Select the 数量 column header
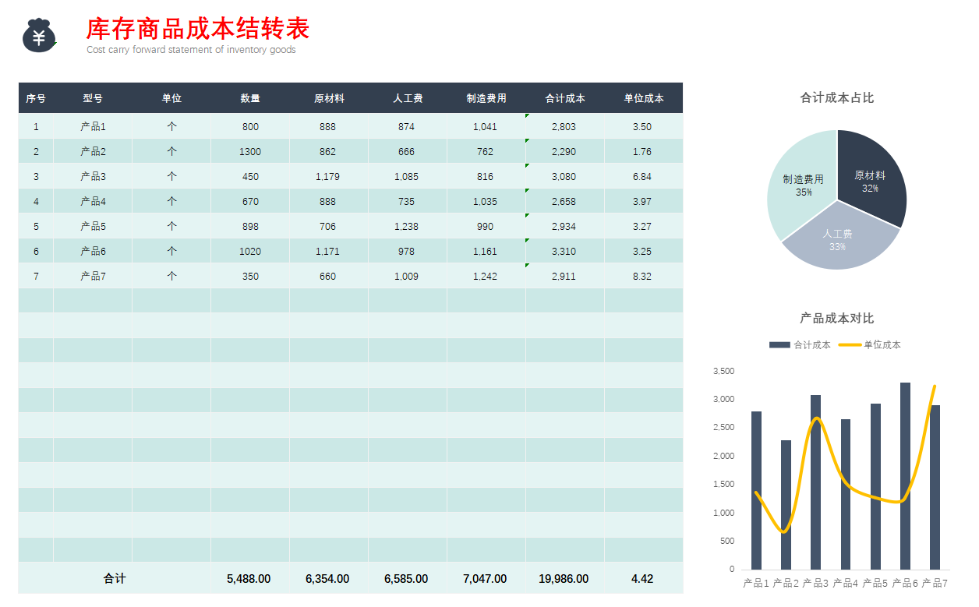The image size is (979, 607). 249,98
